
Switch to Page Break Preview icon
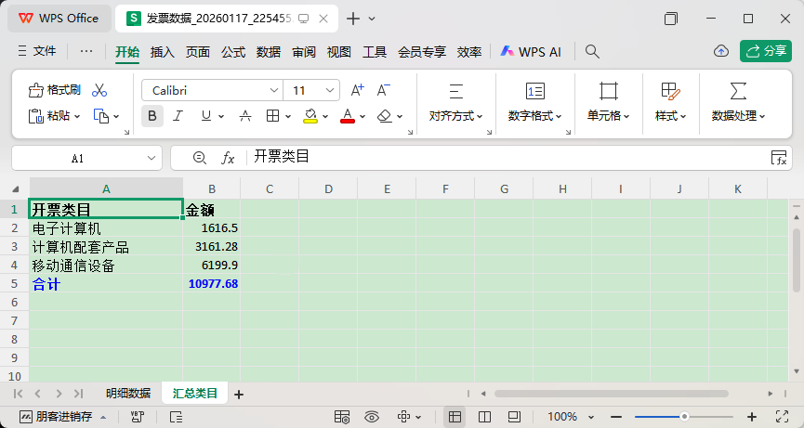514,417
